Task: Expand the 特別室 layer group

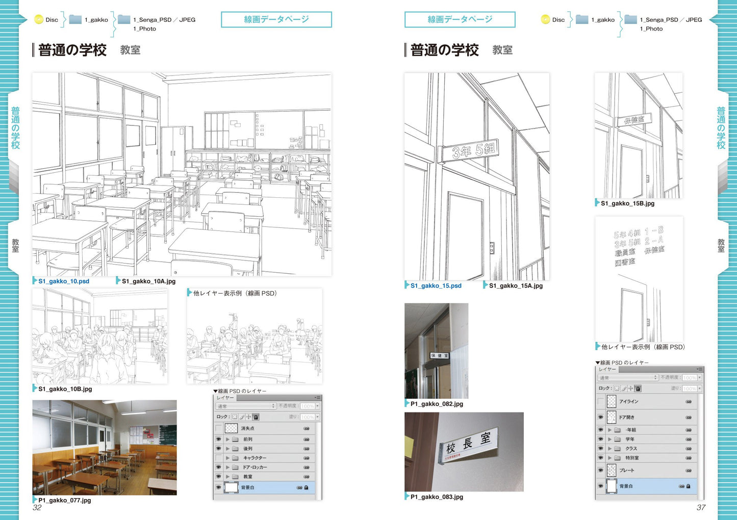Action: click(609, 458)
